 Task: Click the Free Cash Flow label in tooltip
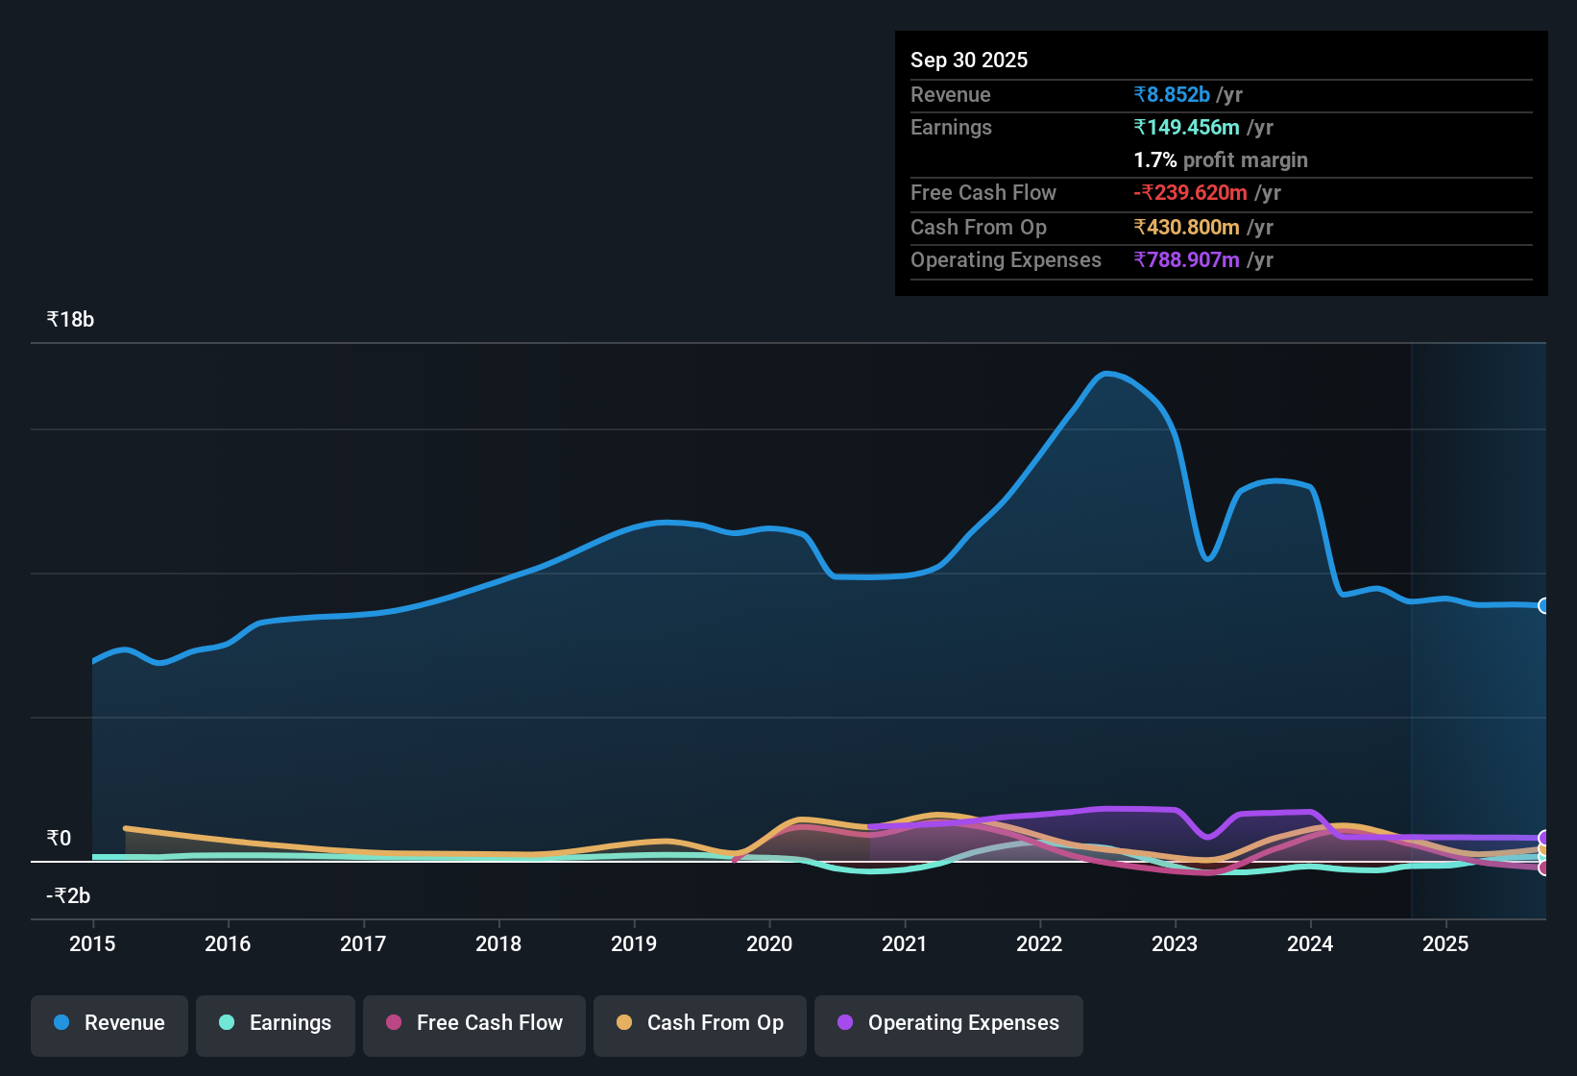pos(983,192)
